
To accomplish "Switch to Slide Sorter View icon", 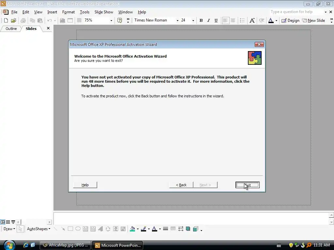I will tap(8, 222).
